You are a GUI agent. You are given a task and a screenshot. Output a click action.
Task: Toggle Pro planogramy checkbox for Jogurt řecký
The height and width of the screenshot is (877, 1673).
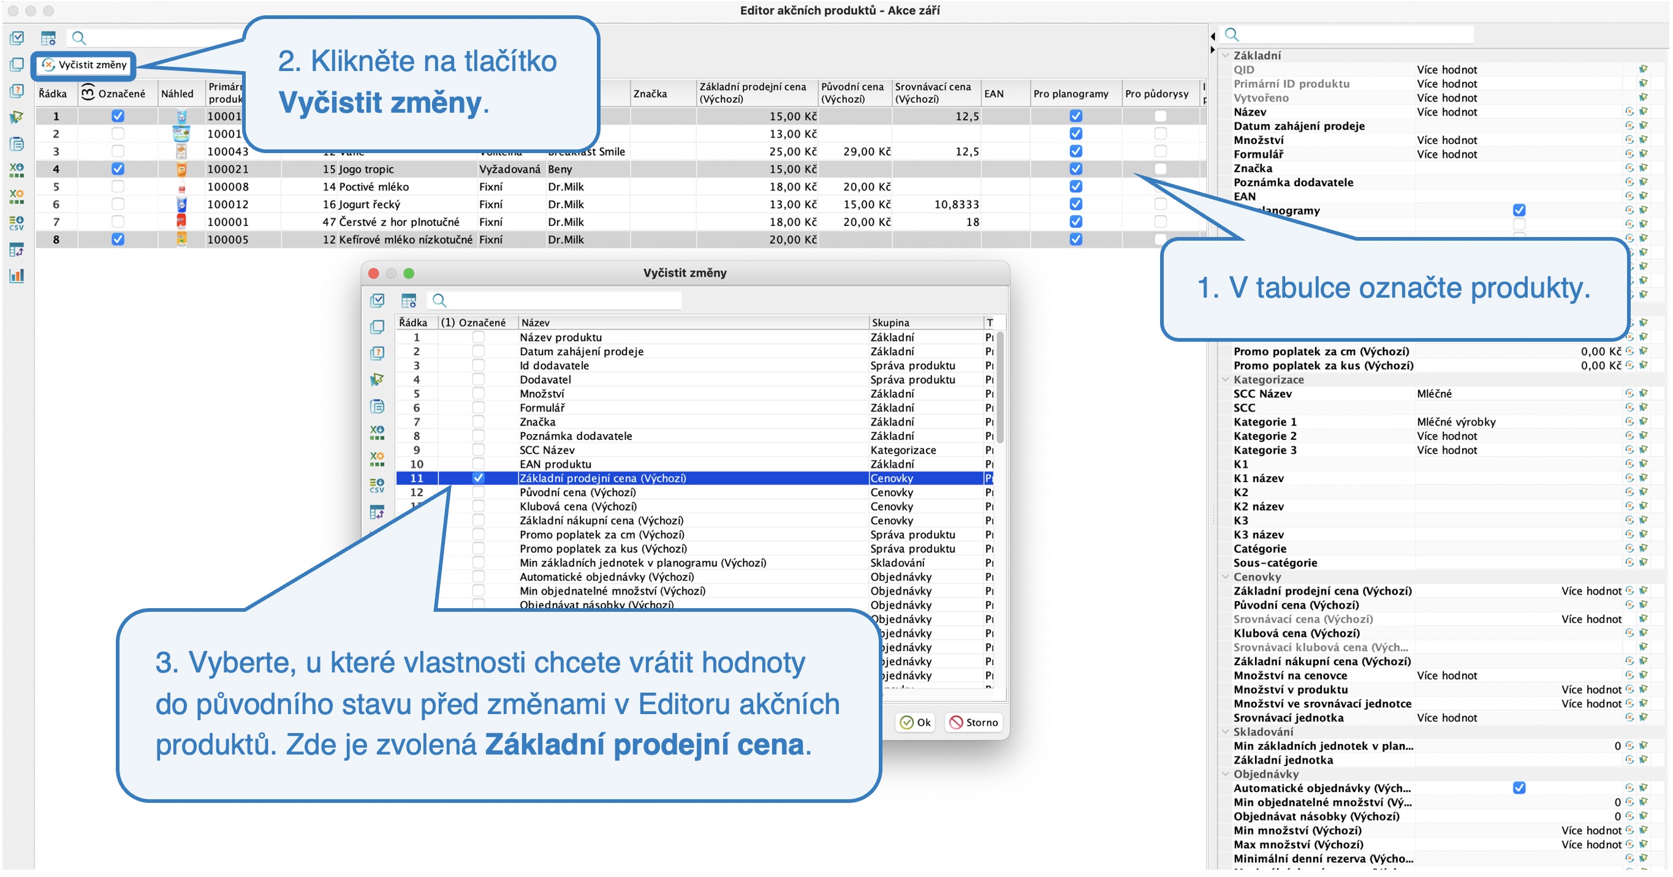(x=1075, y=204)
